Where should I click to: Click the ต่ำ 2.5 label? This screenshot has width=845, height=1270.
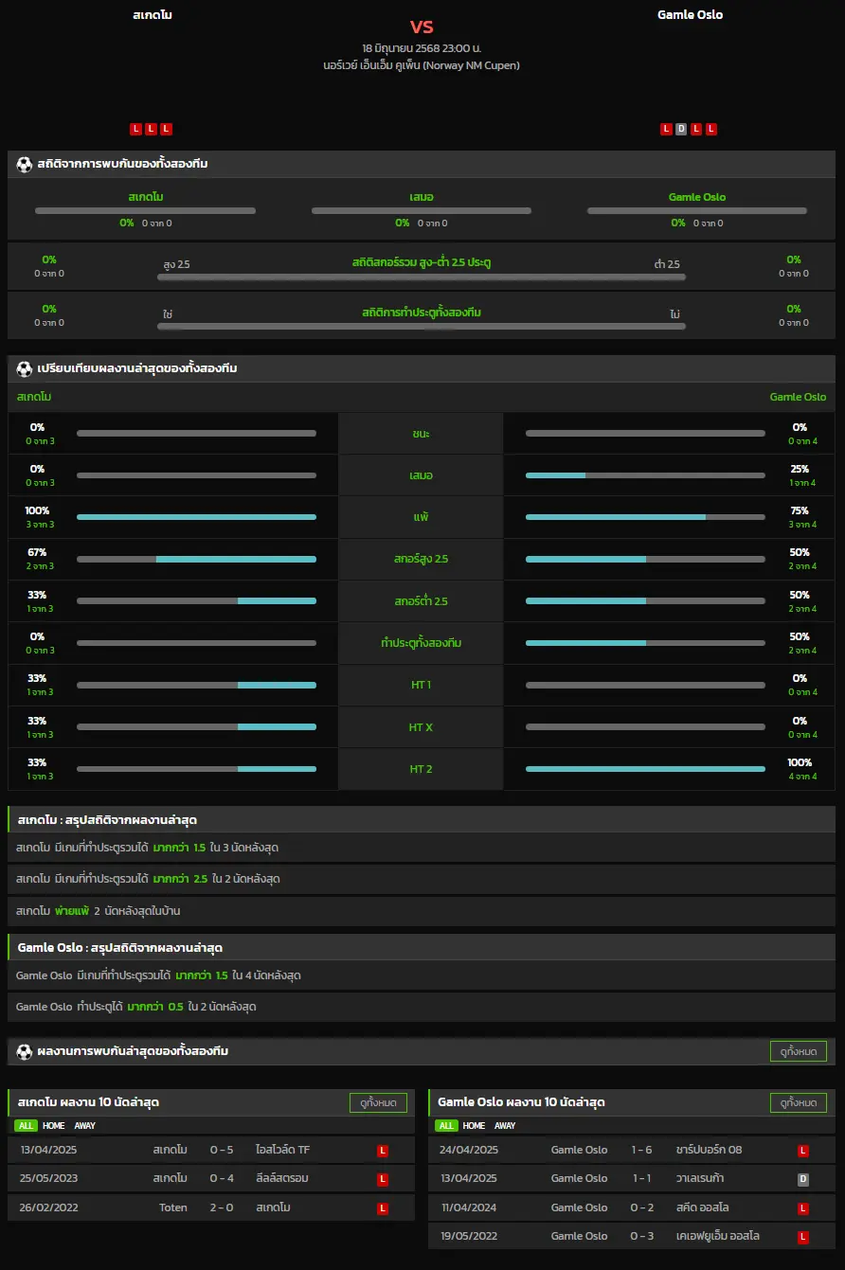point(667,264)
